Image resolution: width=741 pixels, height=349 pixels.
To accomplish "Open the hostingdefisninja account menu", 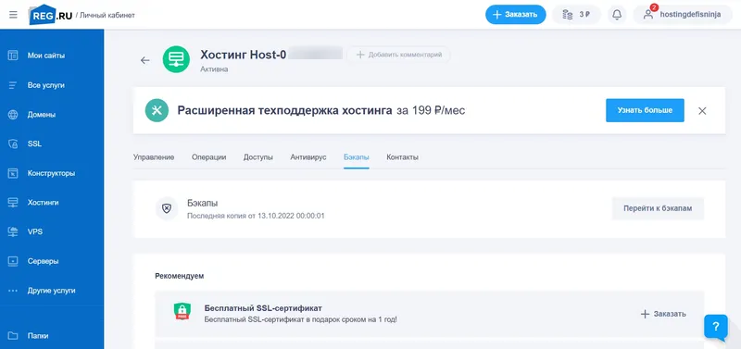I will coord(683,15).
